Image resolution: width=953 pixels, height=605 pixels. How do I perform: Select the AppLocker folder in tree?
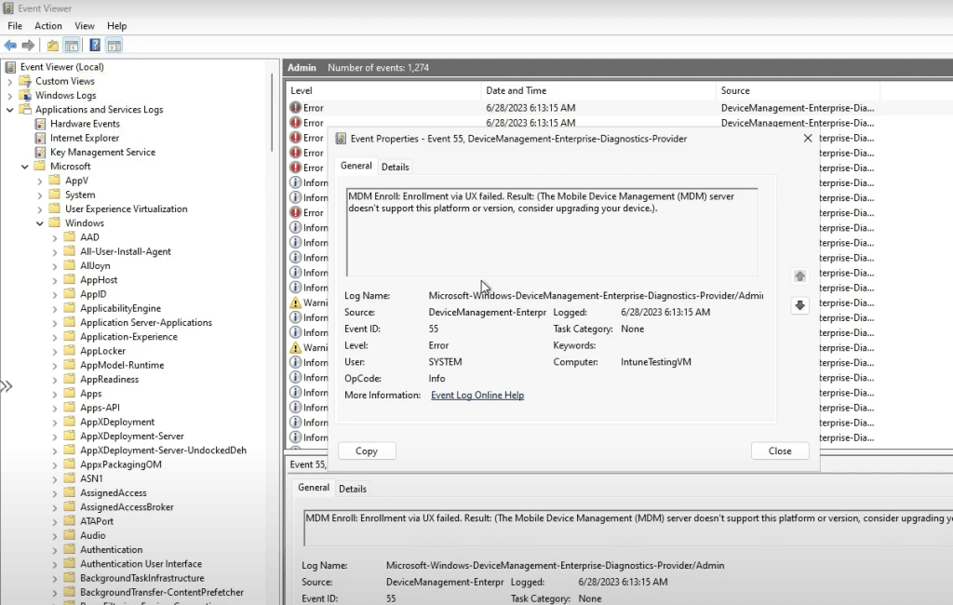pos(102,351)
